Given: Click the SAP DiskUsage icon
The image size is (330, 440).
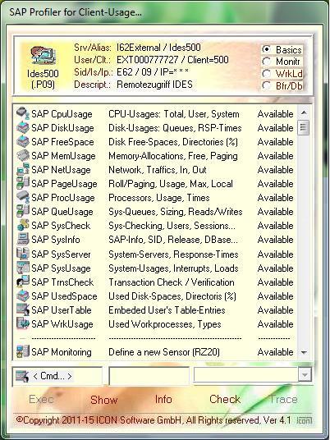Looking at the screenshot, I should click(x=23, y=128).
